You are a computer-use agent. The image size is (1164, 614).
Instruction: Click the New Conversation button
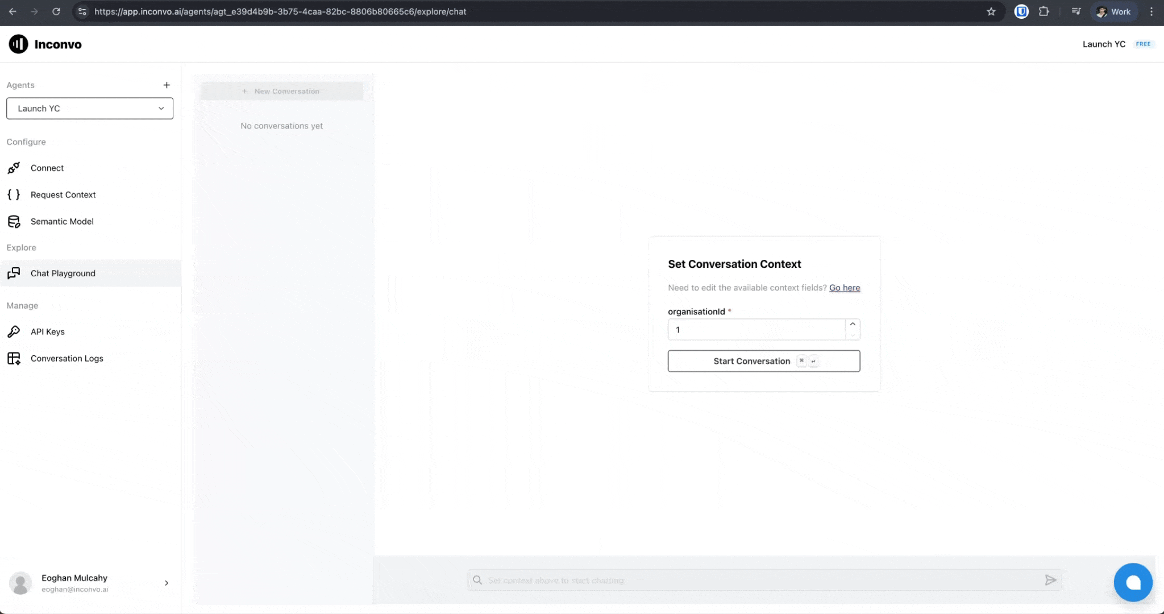(282, 92)
